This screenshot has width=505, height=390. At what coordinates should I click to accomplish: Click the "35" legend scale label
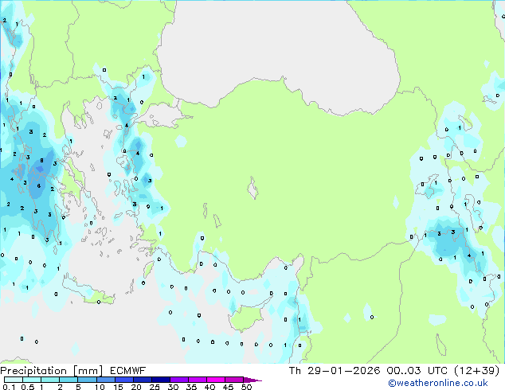191,387
